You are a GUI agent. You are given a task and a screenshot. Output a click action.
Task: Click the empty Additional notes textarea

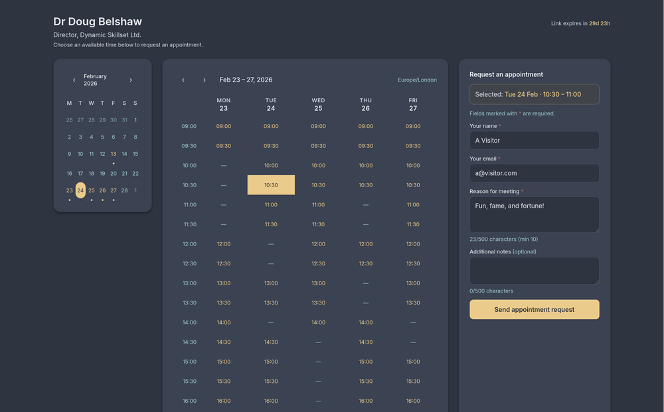[534, 271]
